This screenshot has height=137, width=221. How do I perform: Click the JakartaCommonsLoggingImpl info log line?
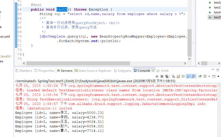110,104
